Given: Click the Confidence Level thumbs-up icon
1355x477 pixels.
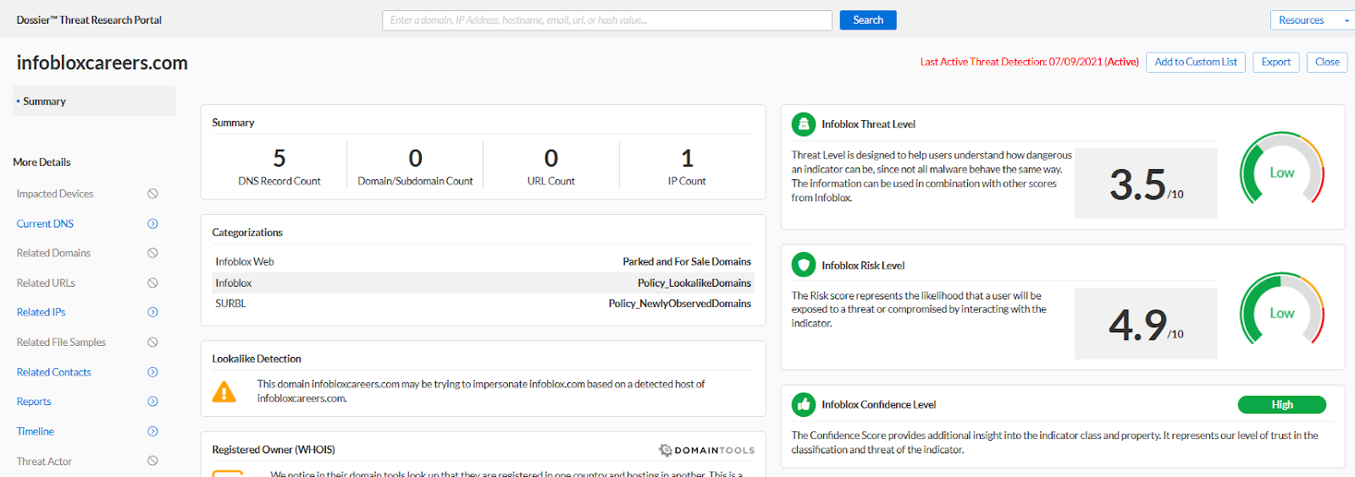Looking at the screenshot, I should pos(803,405).
